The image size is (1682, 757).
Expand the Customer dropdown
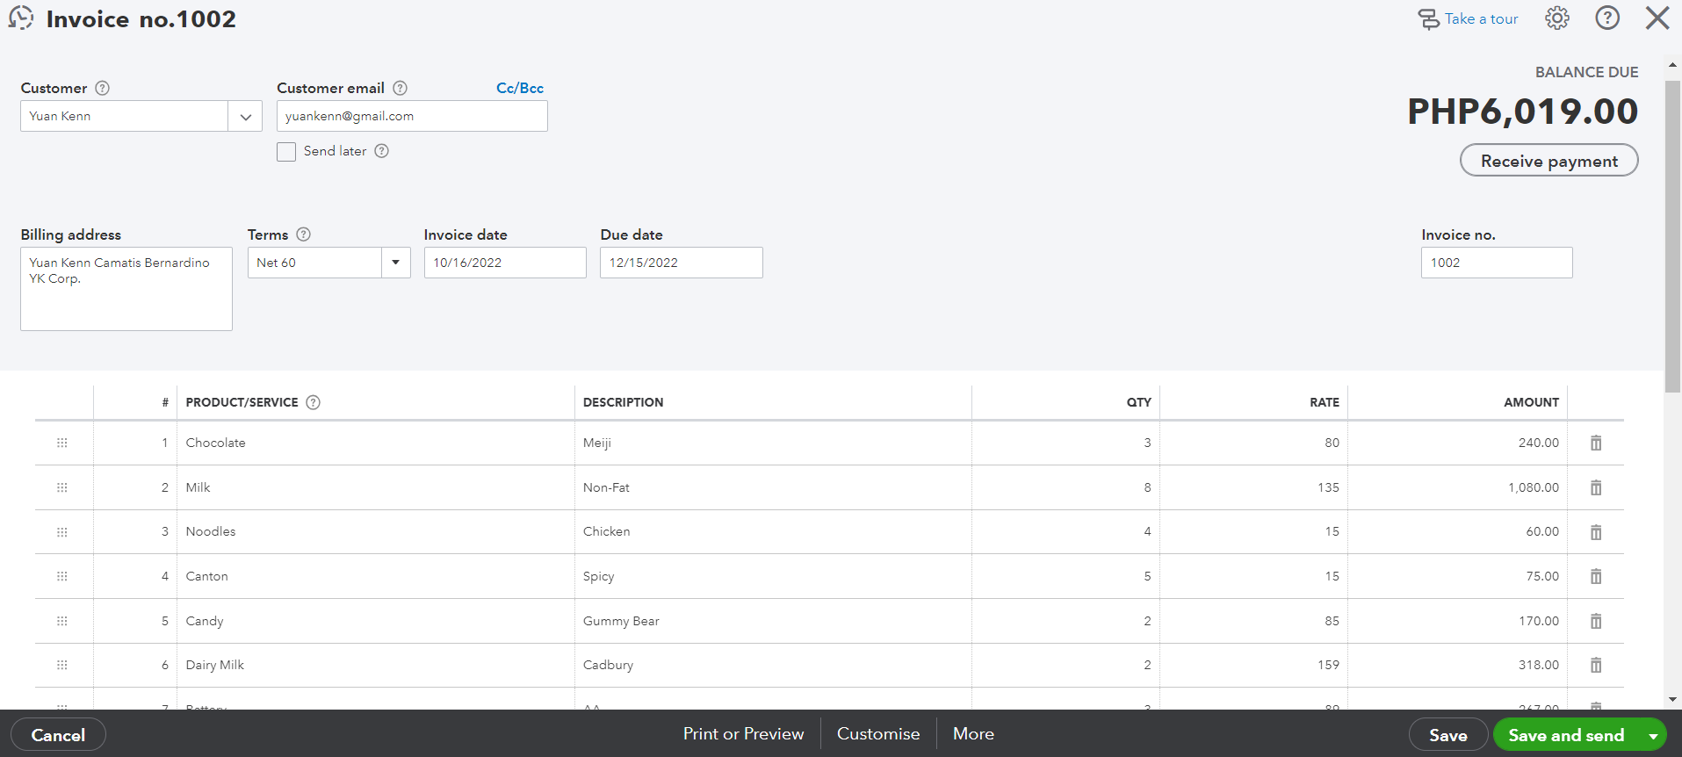click(245, 117)
